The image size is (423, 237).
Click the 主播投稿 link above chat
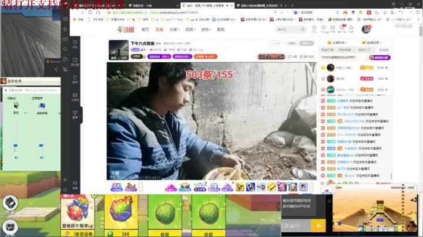[x=337, y=43]
